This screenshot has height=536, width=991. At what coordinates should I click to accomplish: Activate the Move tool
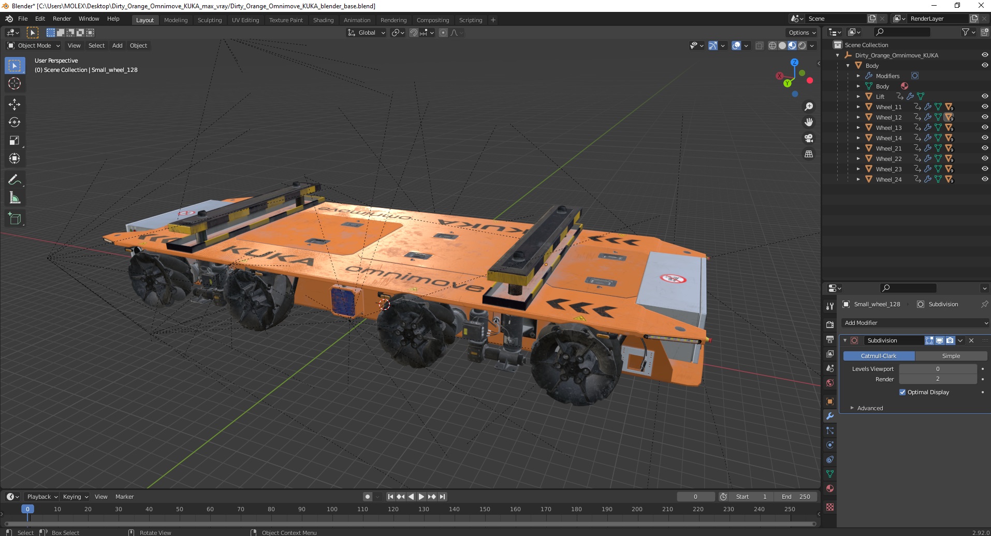coord(14,105)
